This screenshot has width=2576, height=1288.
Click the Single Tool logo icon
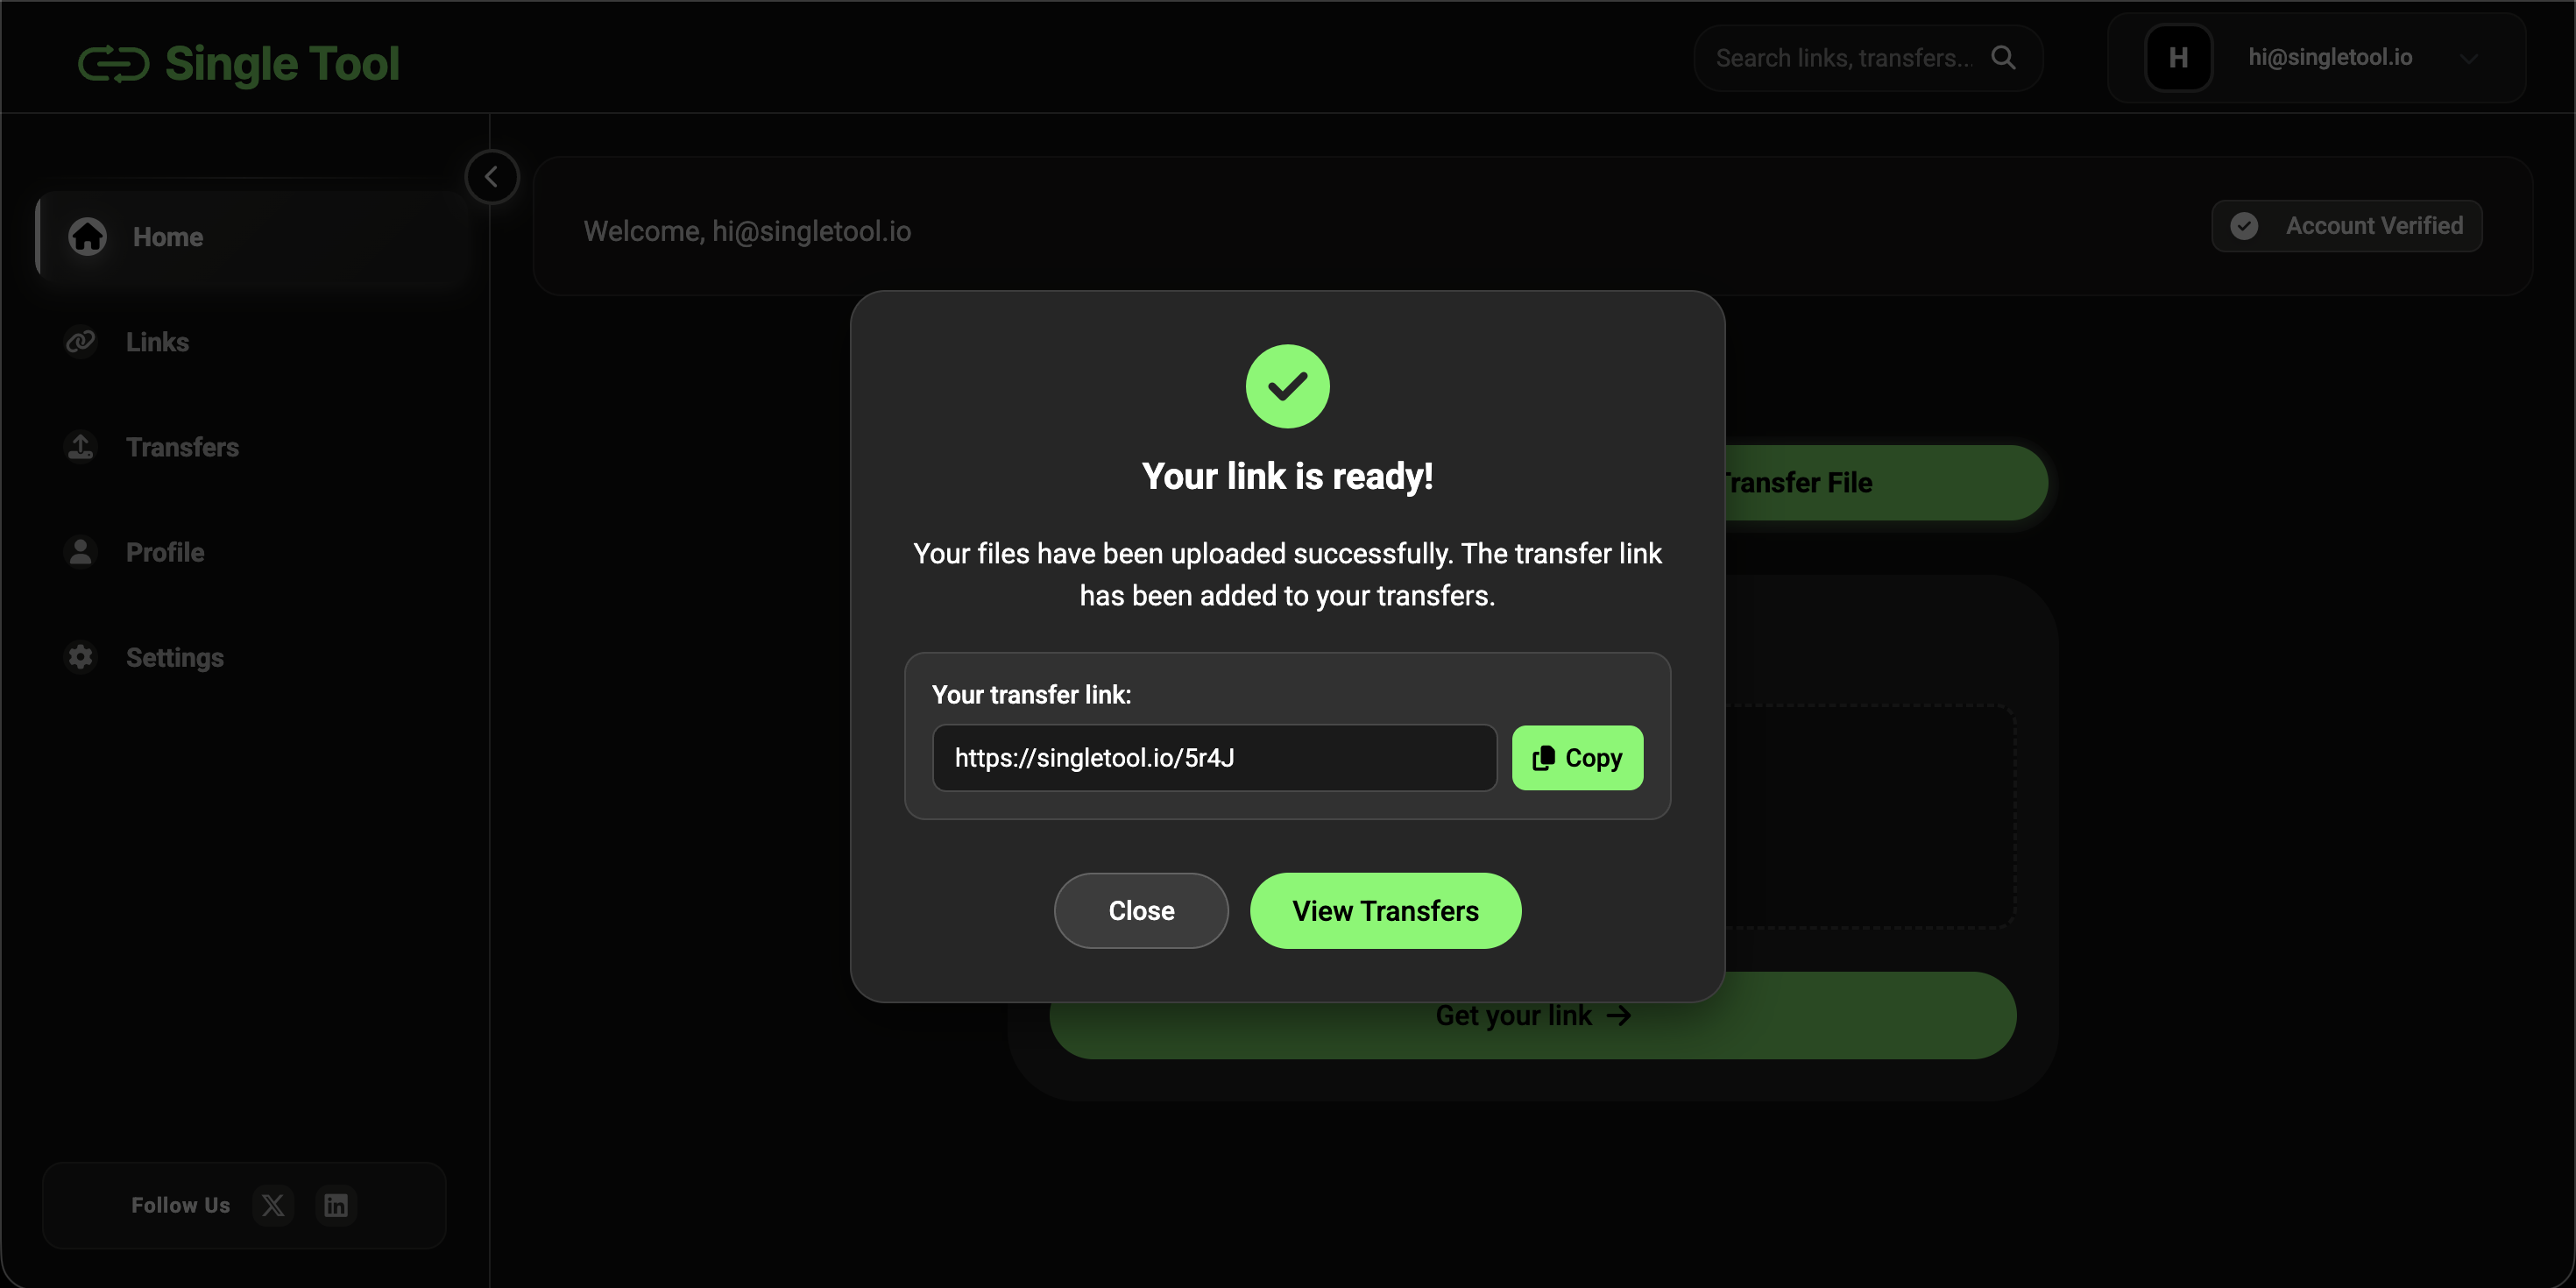tap(113, 64)
